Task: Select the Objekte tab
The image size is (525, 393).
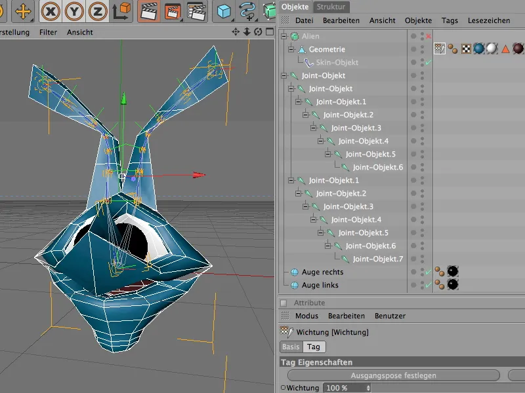Action: pyautogui.click(x=295, y=7)
